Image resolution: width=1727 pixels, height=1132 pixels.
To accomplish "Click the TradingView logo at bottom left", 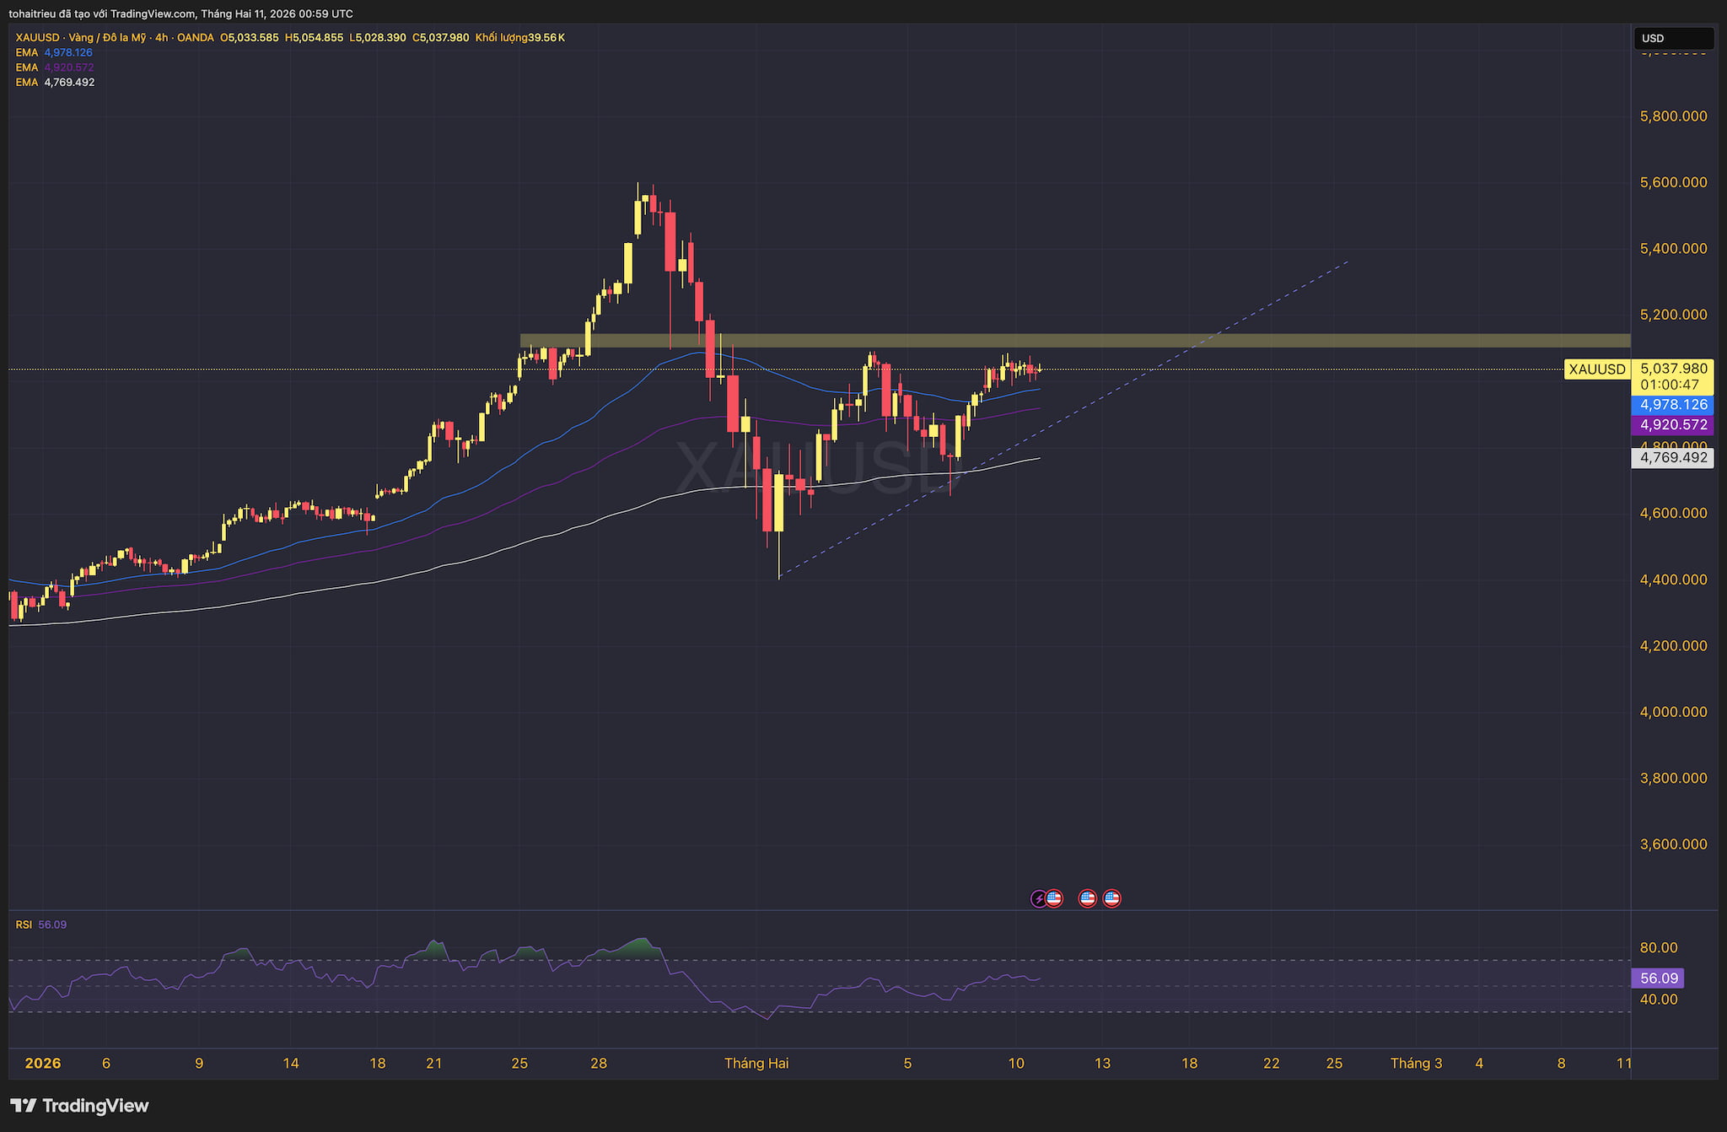I will click(x=79, y=1105).
